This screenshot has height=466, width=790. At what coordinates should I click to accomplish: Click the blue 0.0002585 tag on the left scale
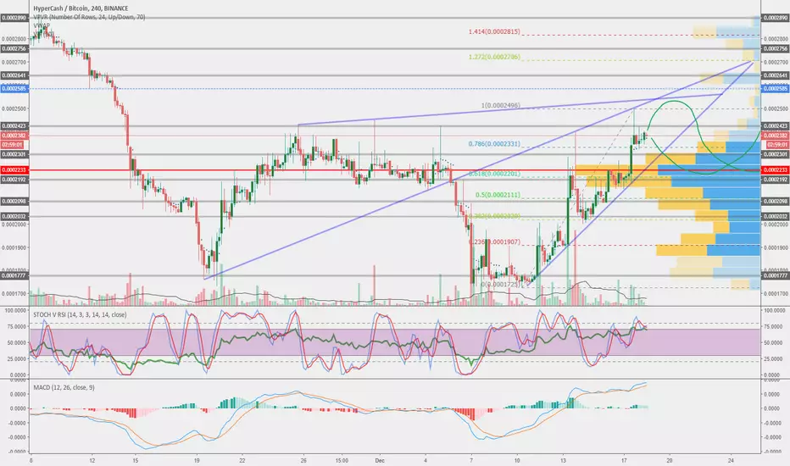point(14,89)
